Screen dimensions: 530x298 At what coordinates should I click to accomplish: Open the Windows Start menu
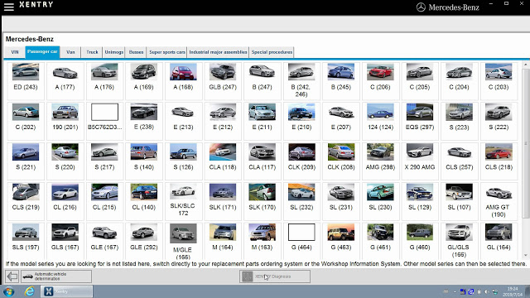[x=9, y=291]
